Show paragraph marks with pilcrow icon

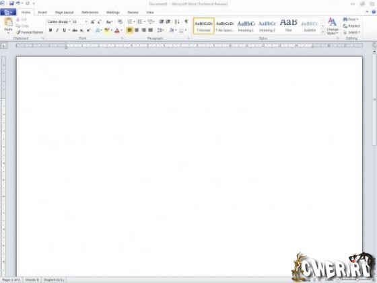(x=186, y=22)
